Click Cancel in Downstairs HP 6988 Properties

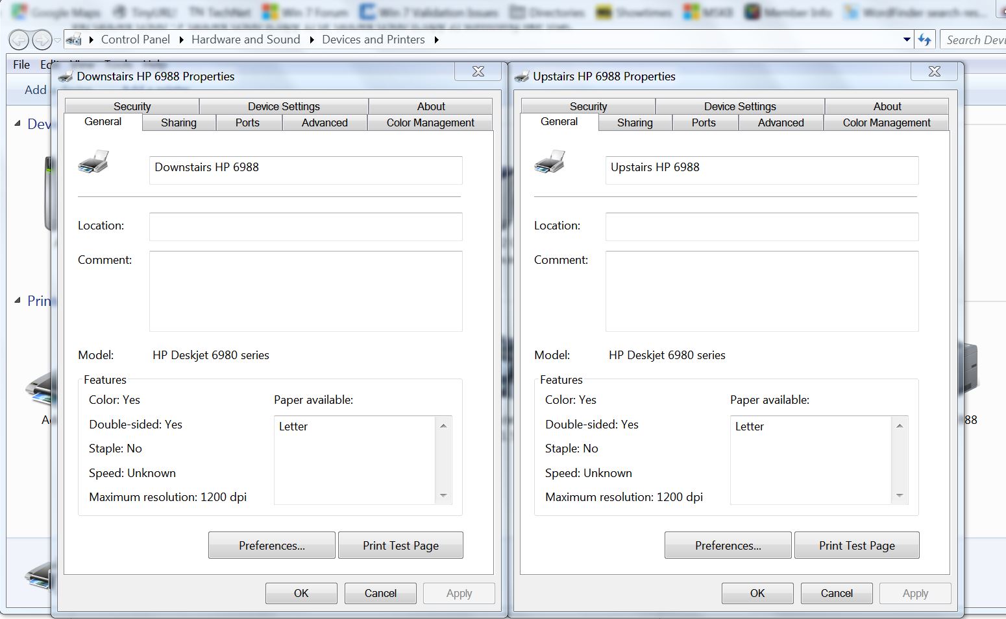tap(380, 593)
